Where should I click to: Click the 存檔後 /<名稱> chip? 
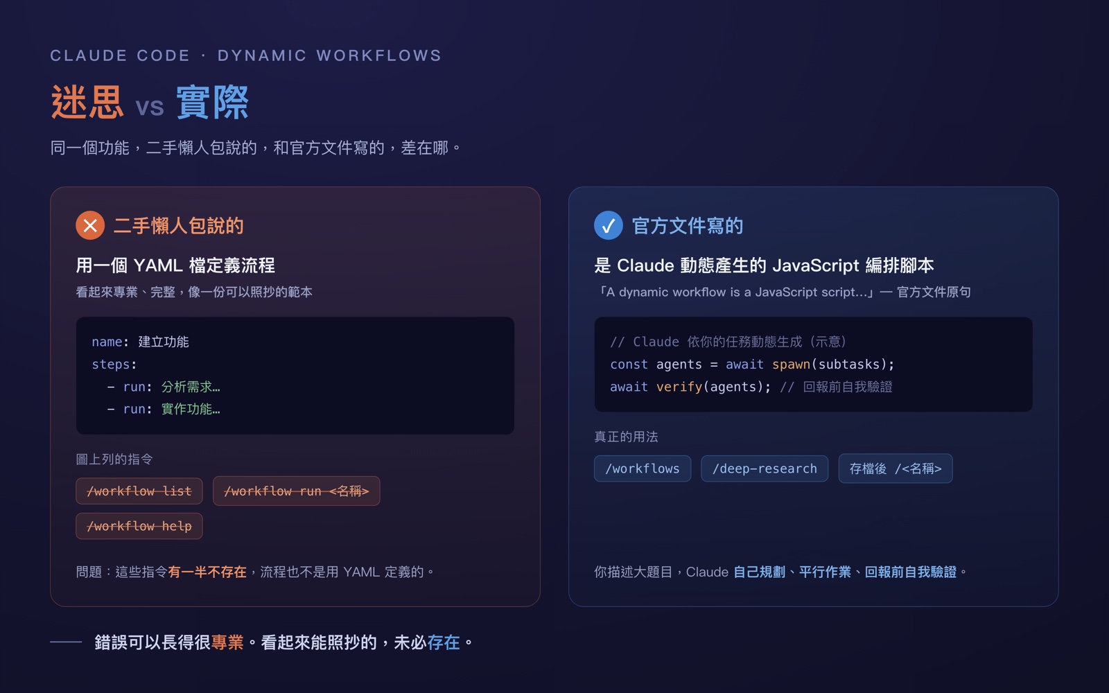[896, 468]
